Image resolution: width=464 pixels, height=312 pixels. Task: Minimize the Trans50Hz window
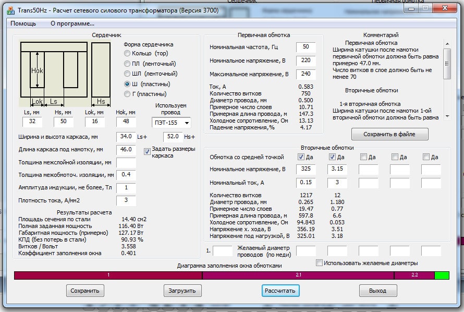412,8
